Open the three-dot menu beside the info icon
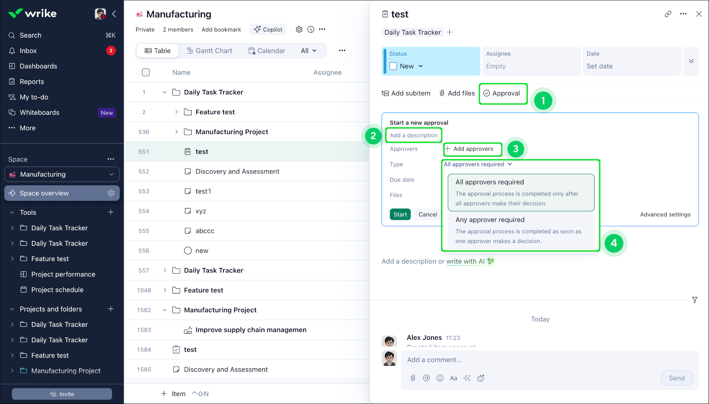Viewport: 709px width, 404px height. (322, 30)
